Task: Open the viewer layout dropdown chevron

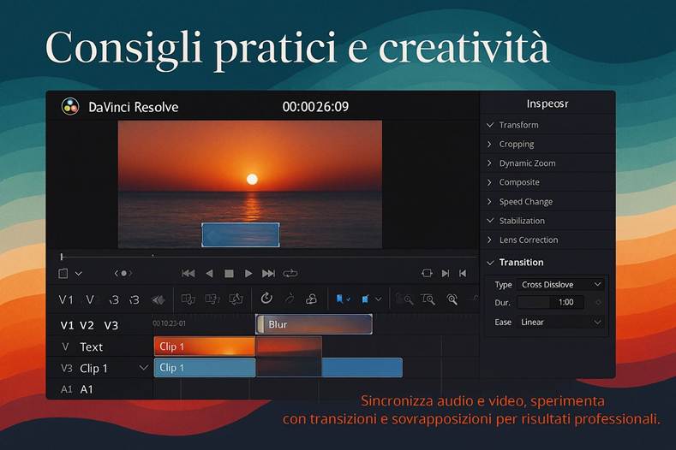Action: [79, 274]
